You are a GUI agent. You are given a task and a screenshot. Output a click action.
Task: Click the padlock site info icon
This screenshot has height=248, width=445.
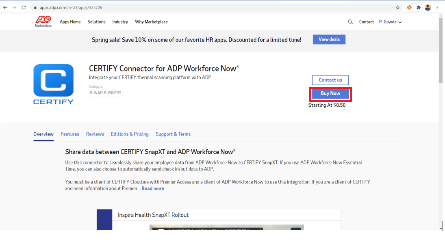pyautogui.click(x=35, y=8)
